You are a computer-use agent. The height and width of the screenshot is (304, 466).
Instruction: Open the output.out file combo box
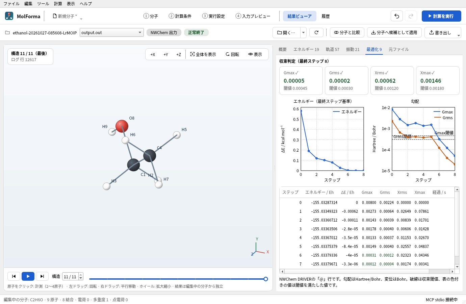pos(111,32)
